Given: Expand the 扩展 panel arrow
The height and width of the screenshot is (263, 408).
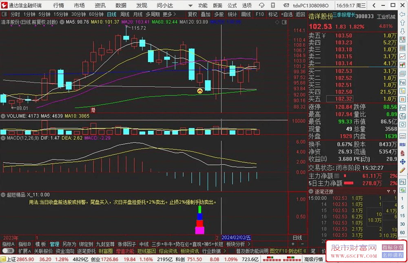Looking at the screenshot, I should (29, 251).
